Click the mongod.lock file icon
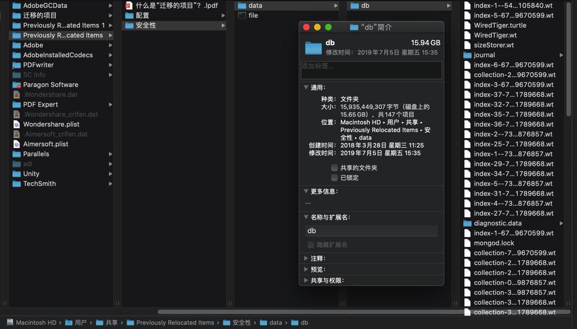This screenshot has width=577, height=329. point(468,243)
